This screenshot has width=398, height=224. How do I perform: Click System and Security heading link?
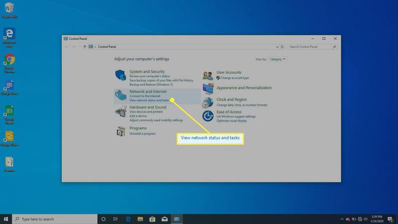tap(147, 72)
